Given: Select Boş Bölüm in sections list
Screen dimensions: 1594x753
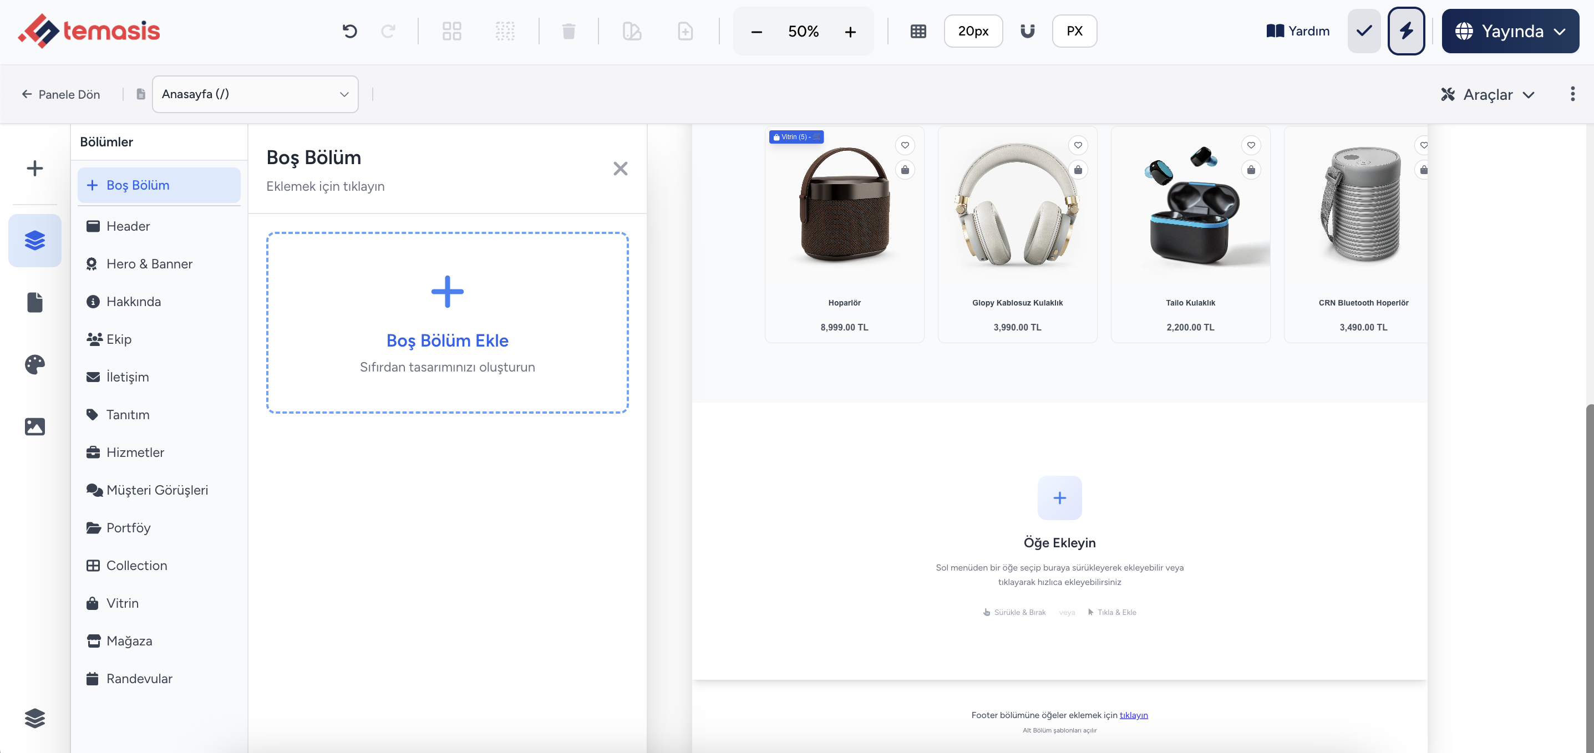Looking at the screenshot, I should coord(159,185).
